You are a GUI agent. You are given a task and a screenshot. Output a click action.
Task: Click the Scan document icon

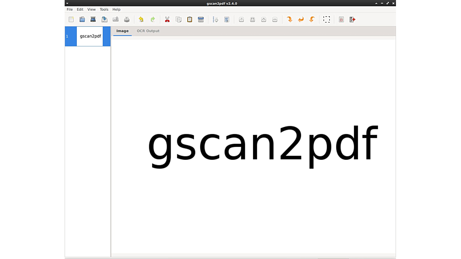coord(93,20)
